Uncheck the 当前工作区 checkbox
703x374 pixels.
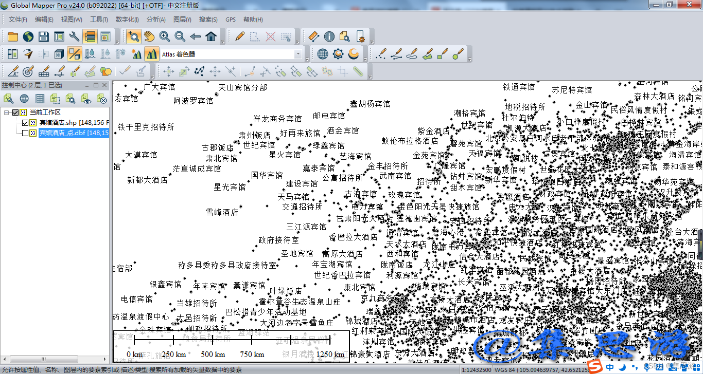point(15,113)
